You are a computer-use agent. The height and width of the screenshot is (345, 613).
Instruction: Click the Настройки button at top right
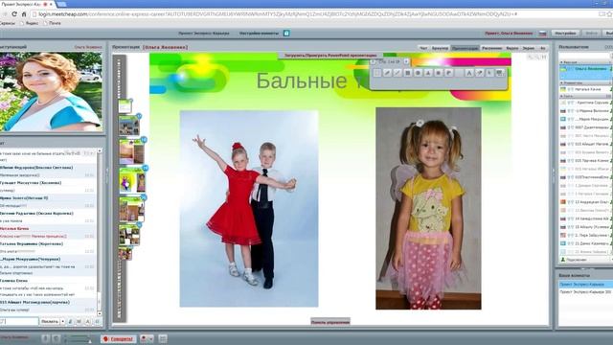coord(565,34)
